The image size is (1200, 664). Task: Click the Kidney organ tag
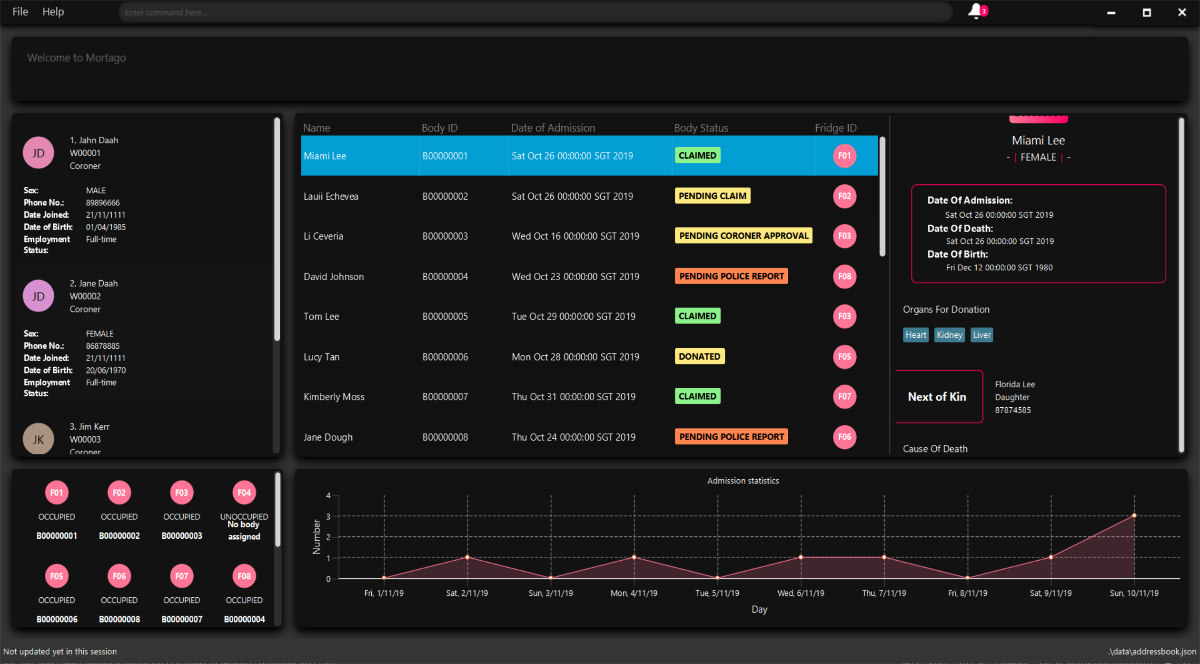coord(949,335)
